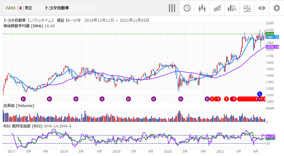
Task: Click the 2020 label on the time axis
Action: click(x=168, y=151)
